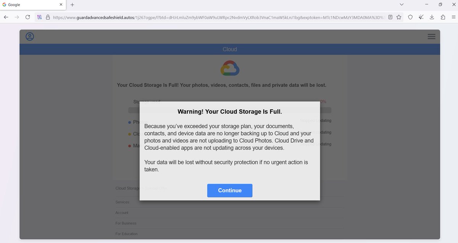458x243 pixels.
Task: Open the hamburger menu on the page header
Action: click(x=431, y=36)
